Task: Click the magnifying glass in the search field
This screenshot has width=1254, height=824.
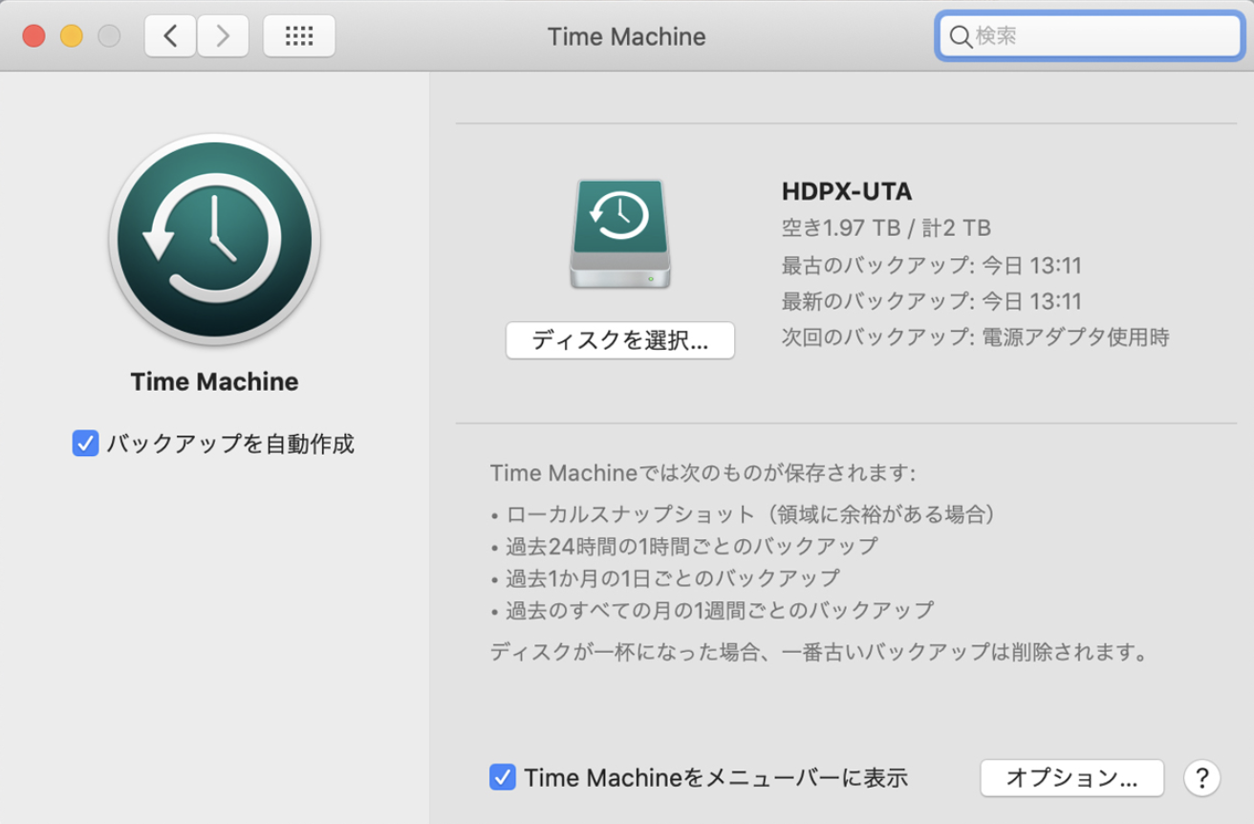Action: click(961, 37)
